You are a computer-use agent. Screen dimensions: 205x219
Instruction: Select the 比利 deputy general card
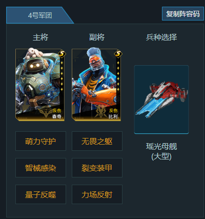click(96, 85)
